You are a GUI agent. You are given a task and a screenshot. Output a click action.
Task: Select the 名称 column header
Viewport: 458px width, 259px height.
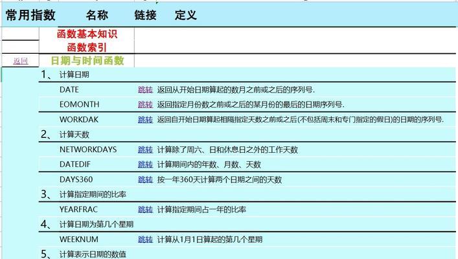(x=97, y=15)
